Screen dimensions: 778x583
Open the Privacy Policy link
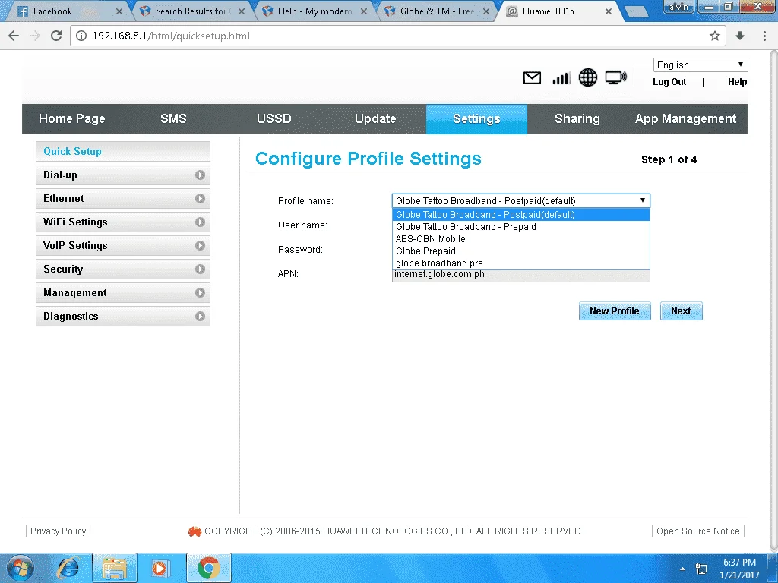58,531
